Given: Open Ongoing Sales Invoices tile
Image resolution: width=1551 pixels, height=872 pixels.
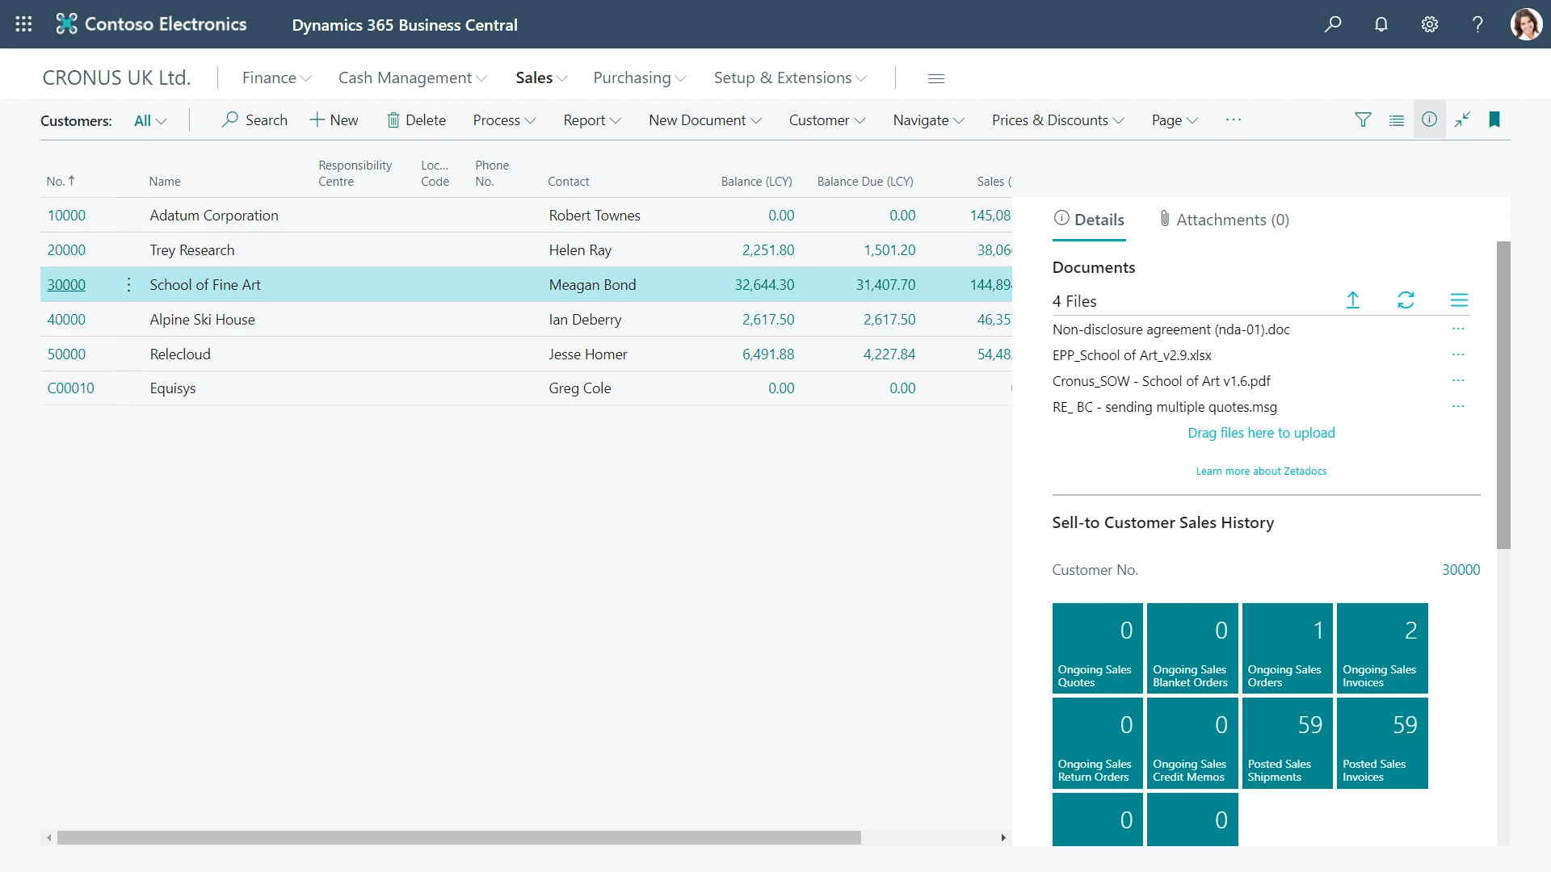Looking at the screenshot, I should click(1382, 648).
